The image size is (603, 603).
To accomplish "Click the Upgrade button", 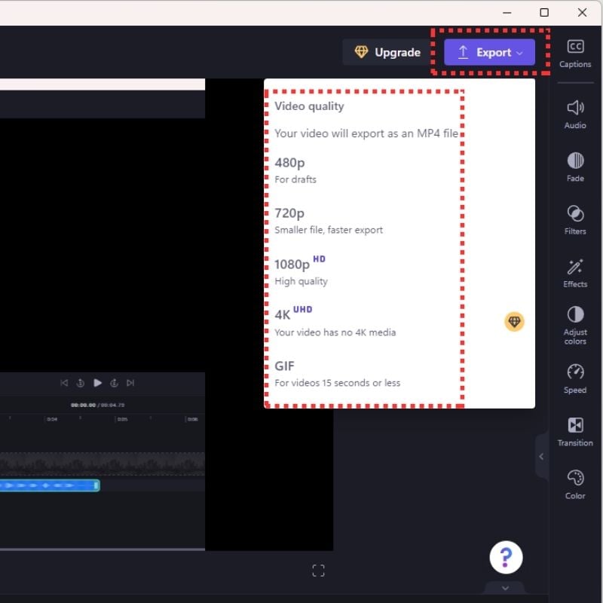I will point(385,53).
